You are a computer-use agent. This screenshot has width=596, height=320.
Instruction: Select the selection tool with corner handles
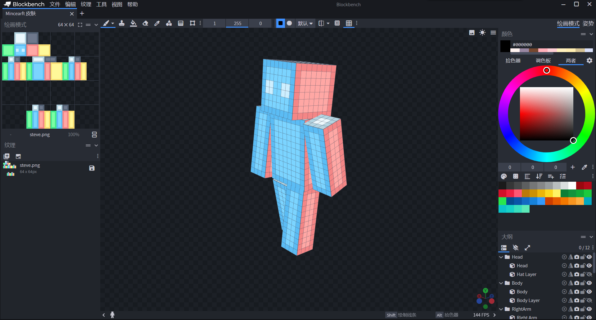coord(192,23)
